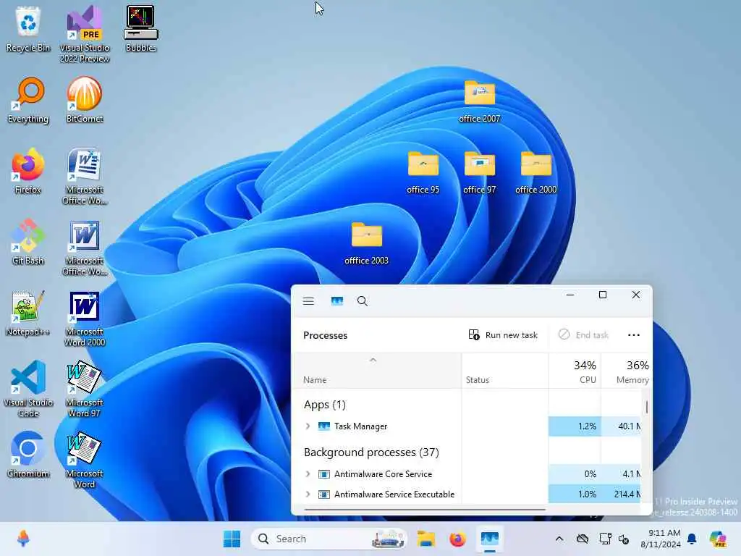The height and width of the screenshot is (556, 741).
Task: Select the Notepad++ desktop shortcut
Action: pos(28,313)
